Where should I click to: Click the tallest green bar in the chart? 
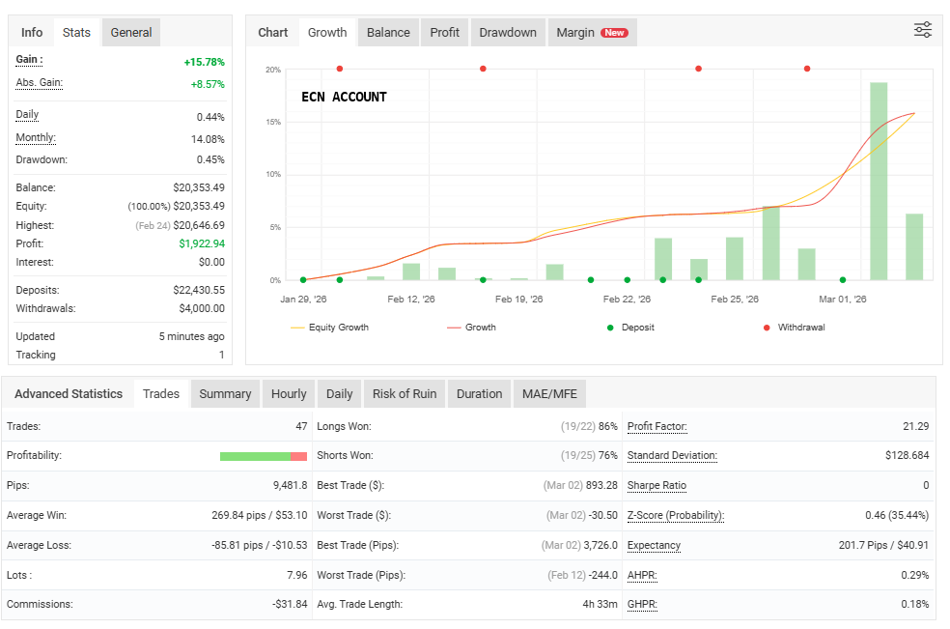pos(879,181)
